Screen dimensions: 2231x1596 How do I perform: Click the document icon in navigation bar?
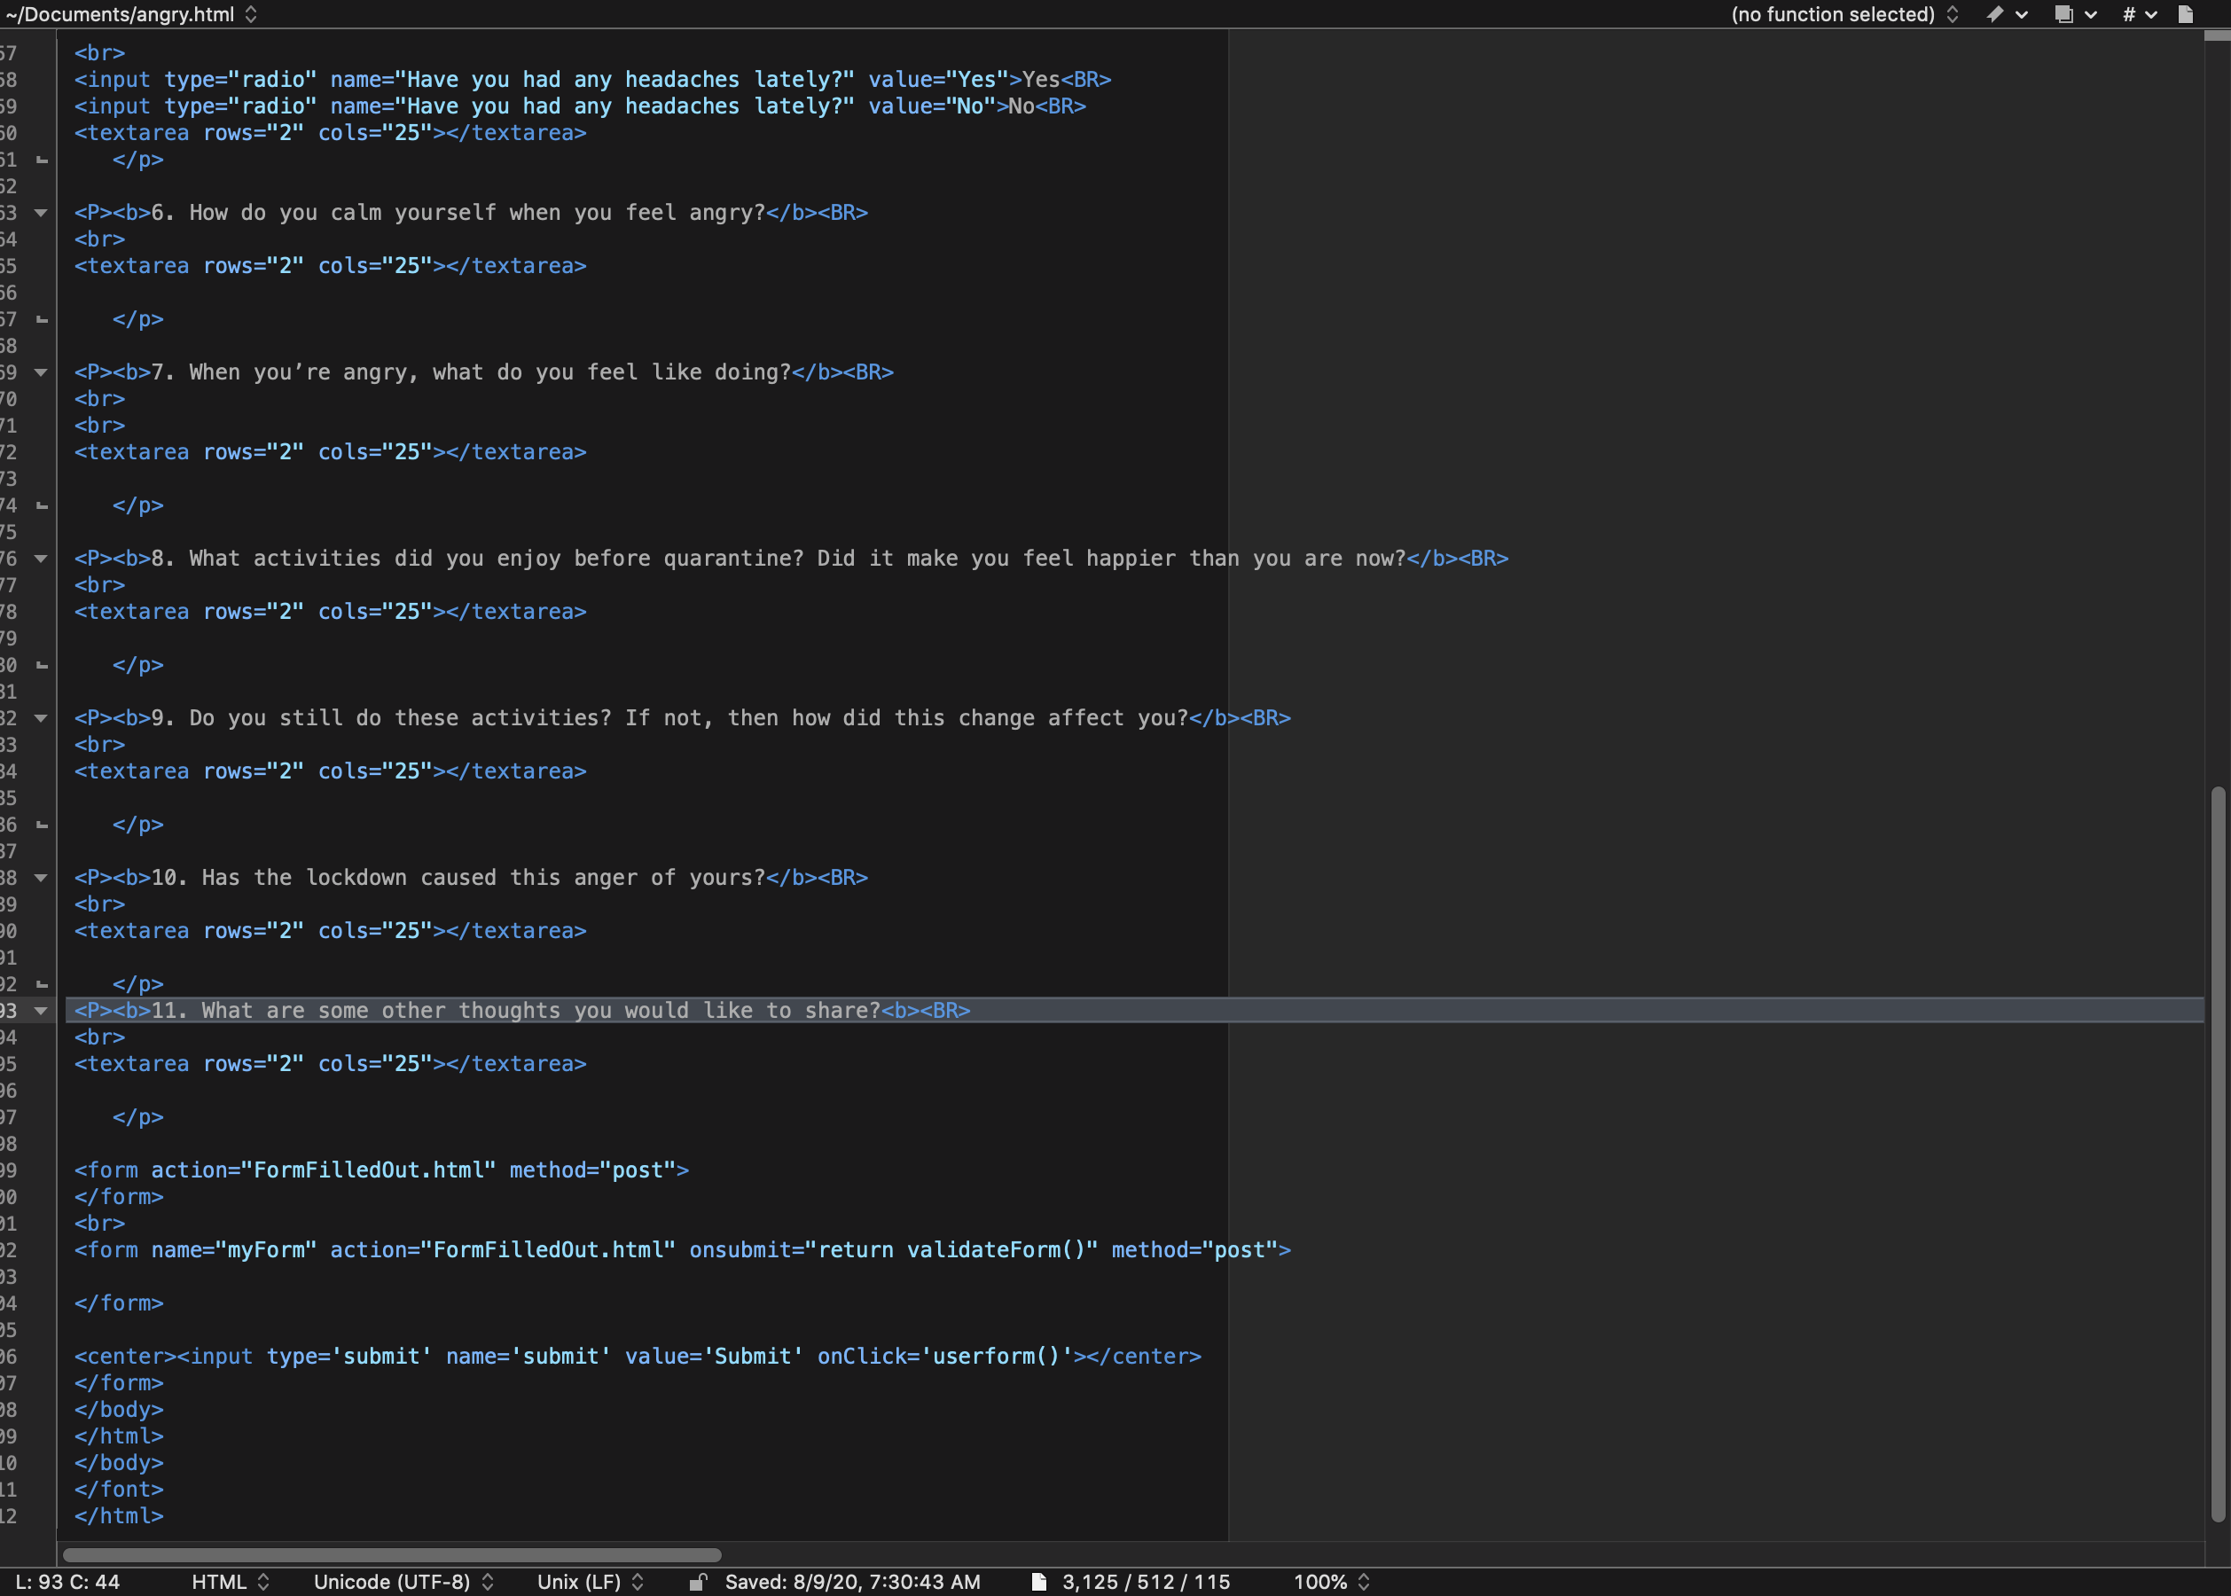coord(2186,14)
